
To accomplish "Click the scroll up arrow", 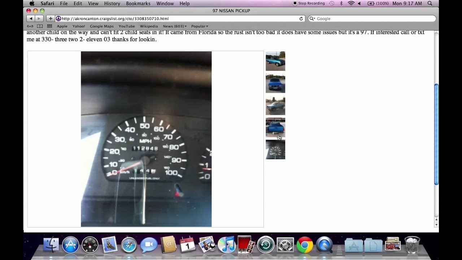I will [436, 220].
